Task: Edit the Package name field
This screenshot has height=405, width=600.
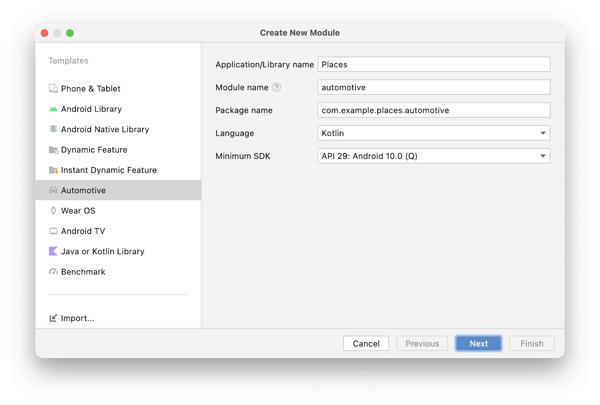Action: click(433, 110)
